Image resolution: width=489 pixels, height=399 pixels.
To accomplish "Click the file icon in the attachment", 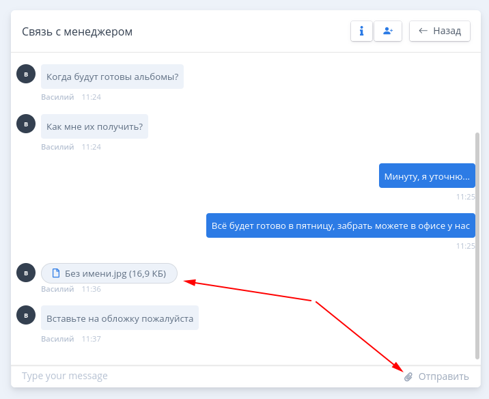I will pos(57,274).
